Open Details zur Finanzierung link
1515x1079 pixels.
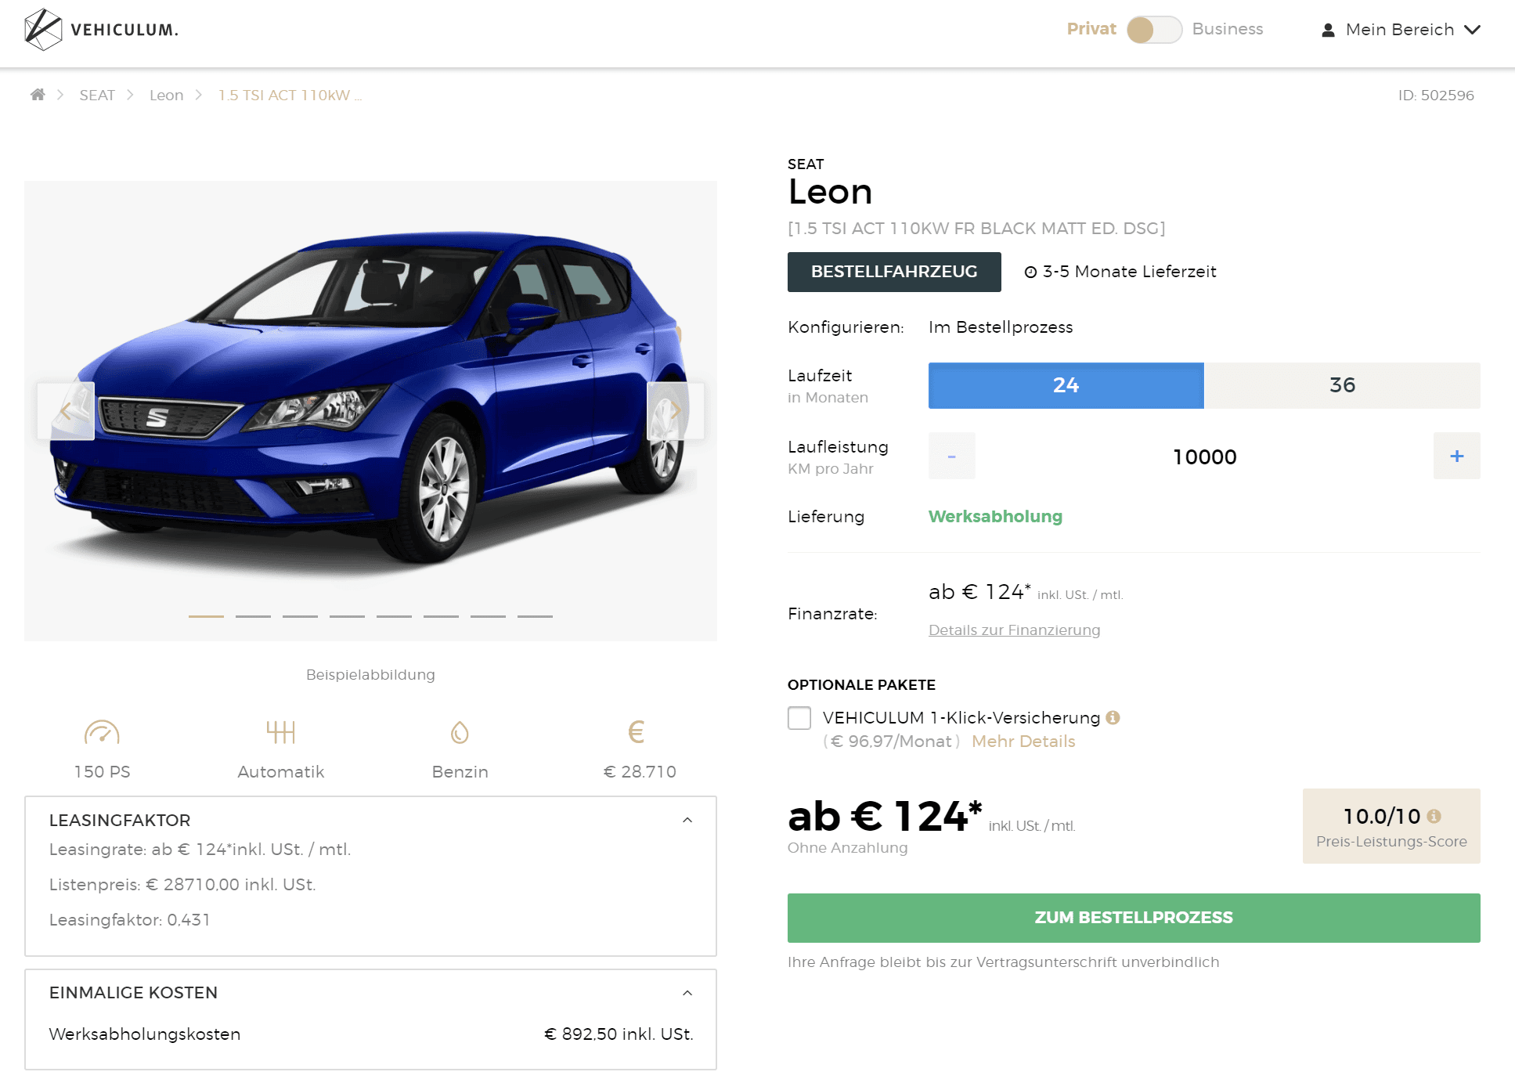1014,630
